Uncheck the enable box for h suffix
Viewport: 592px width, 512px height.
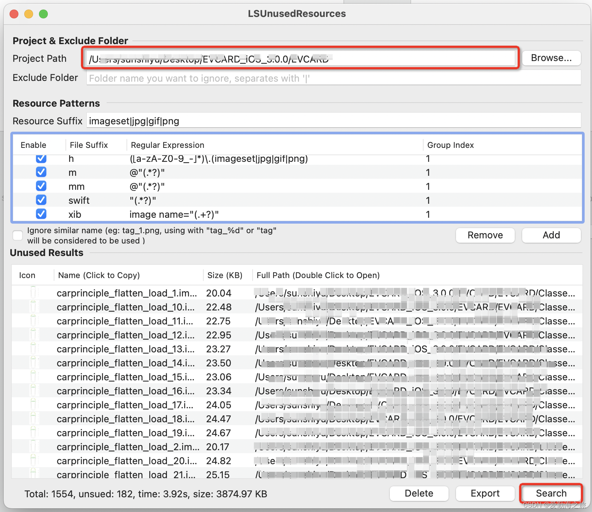coord(41,159)
